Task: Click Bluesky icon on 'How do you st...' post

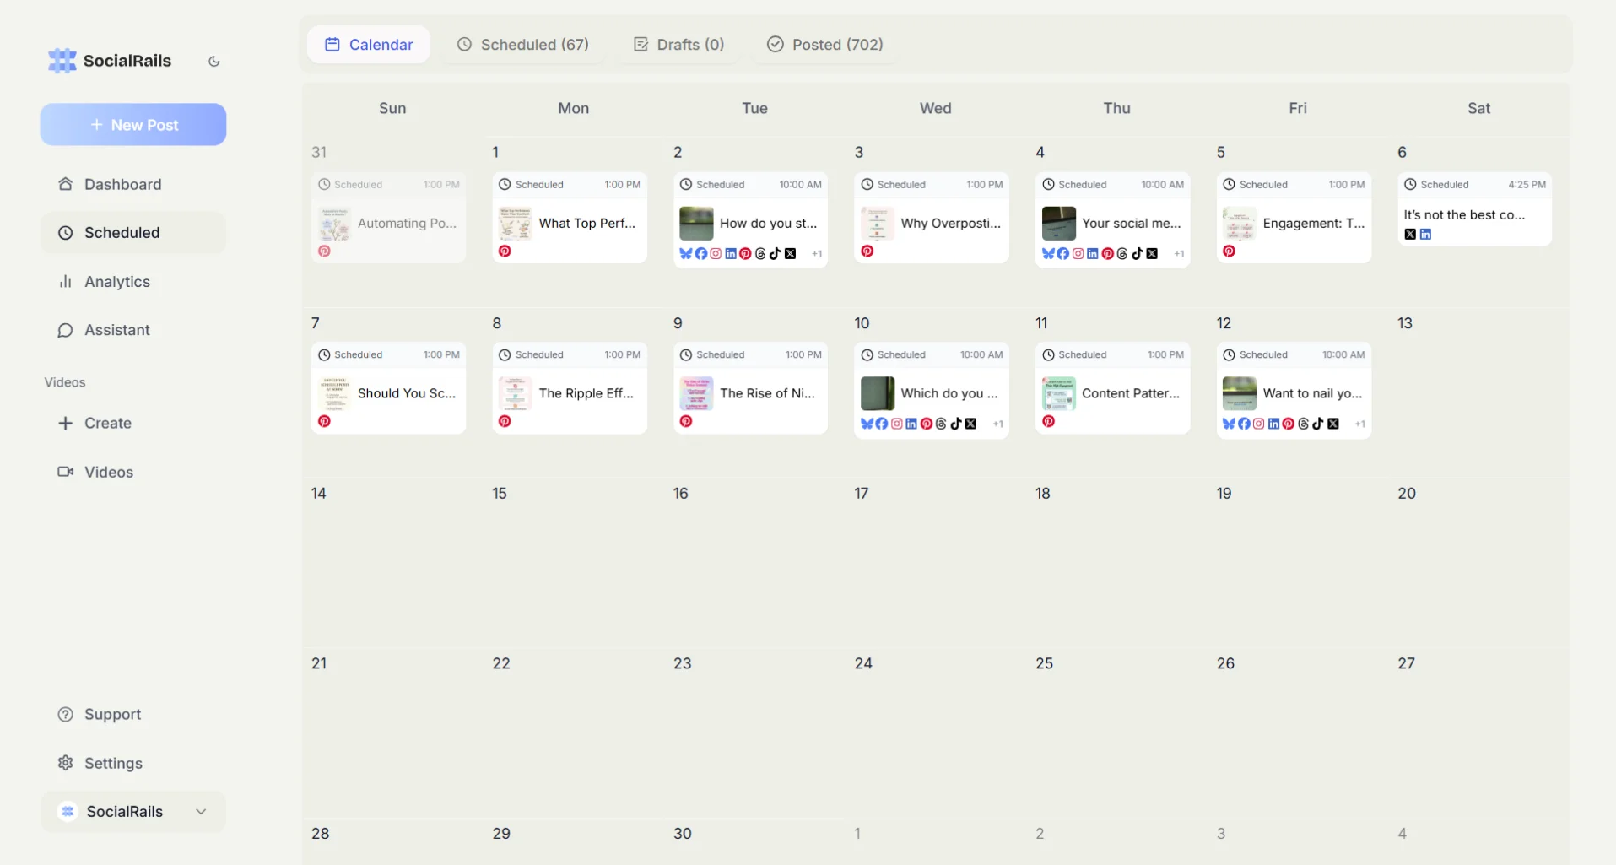Action: coord(685,254)
